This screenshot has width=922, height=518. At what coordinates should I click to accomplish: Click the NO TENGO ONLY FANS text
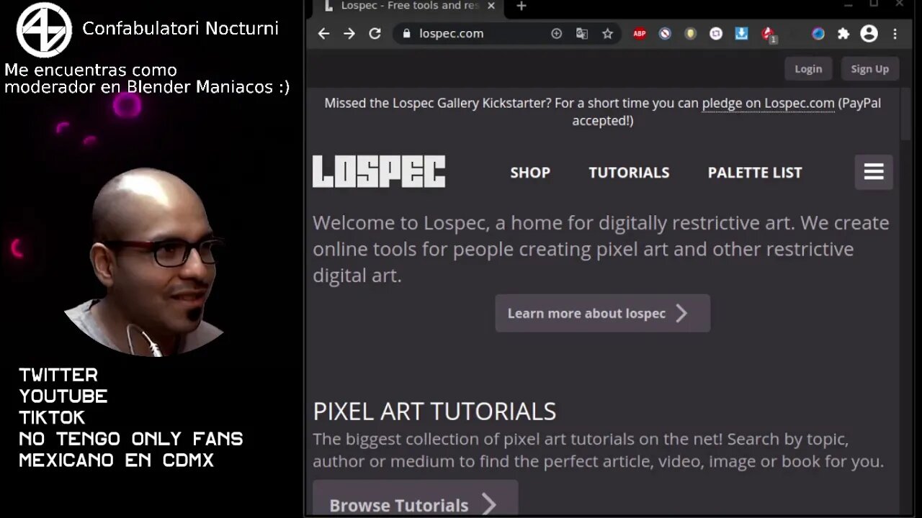pos(131,439)
